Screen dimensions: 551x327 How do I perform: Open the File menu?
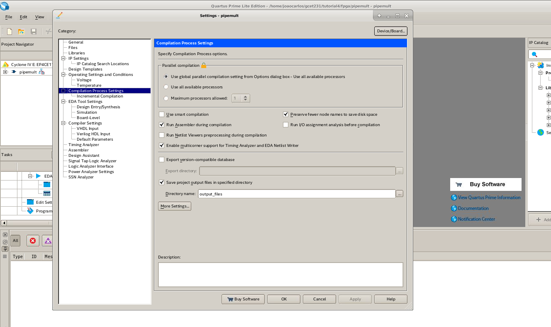(x=9, y=17)
